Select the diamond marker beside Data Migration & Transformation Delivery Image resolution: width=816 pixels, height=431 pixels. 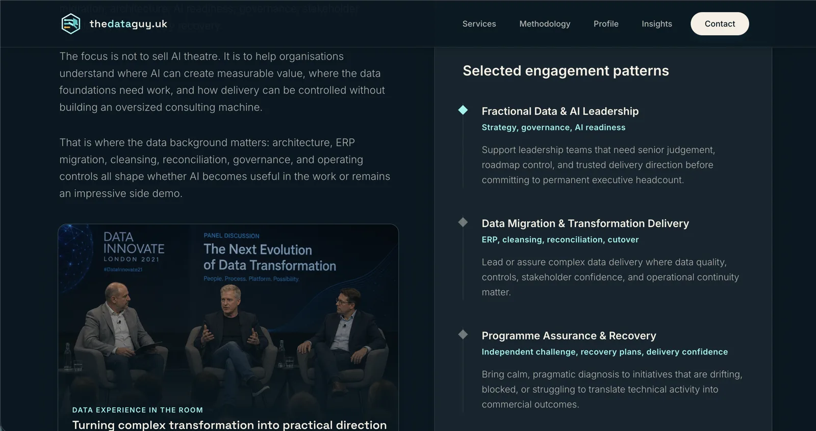[463, 222]
